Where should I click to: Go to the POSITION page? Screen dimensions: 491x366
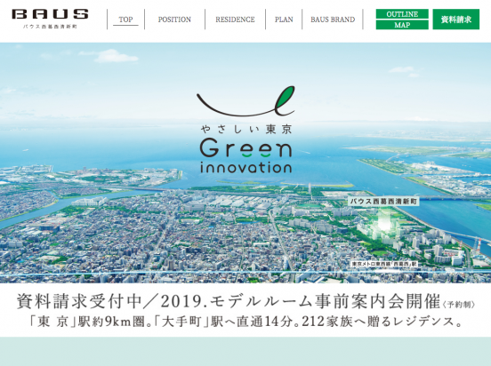(174, 20)
